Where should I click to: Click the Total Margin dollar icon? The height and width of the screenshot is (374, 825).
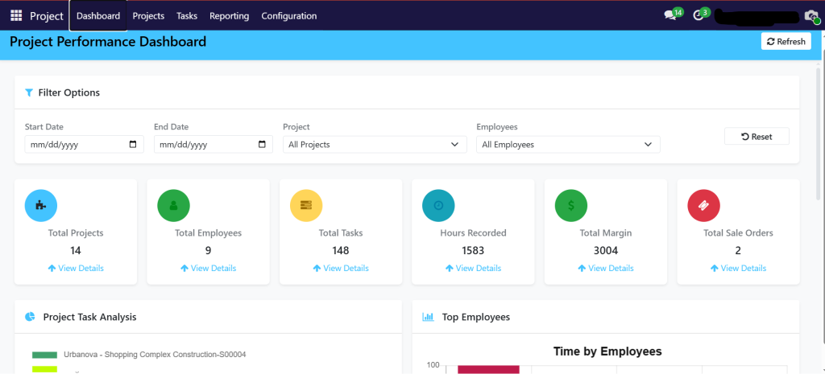pyautogui.click(x=571, y=205)
